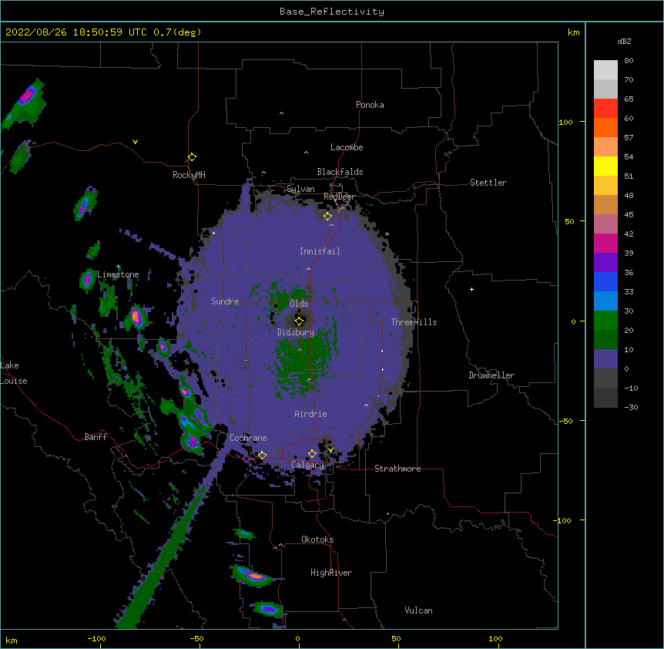Click the dBZ legend heading
664x649 pixels.
(x=624, y=41)
